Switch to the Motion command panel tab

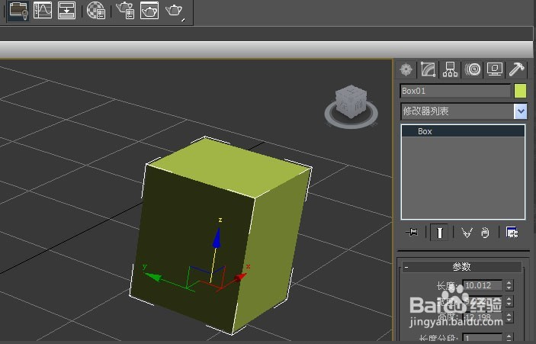(x=473, y=69)
